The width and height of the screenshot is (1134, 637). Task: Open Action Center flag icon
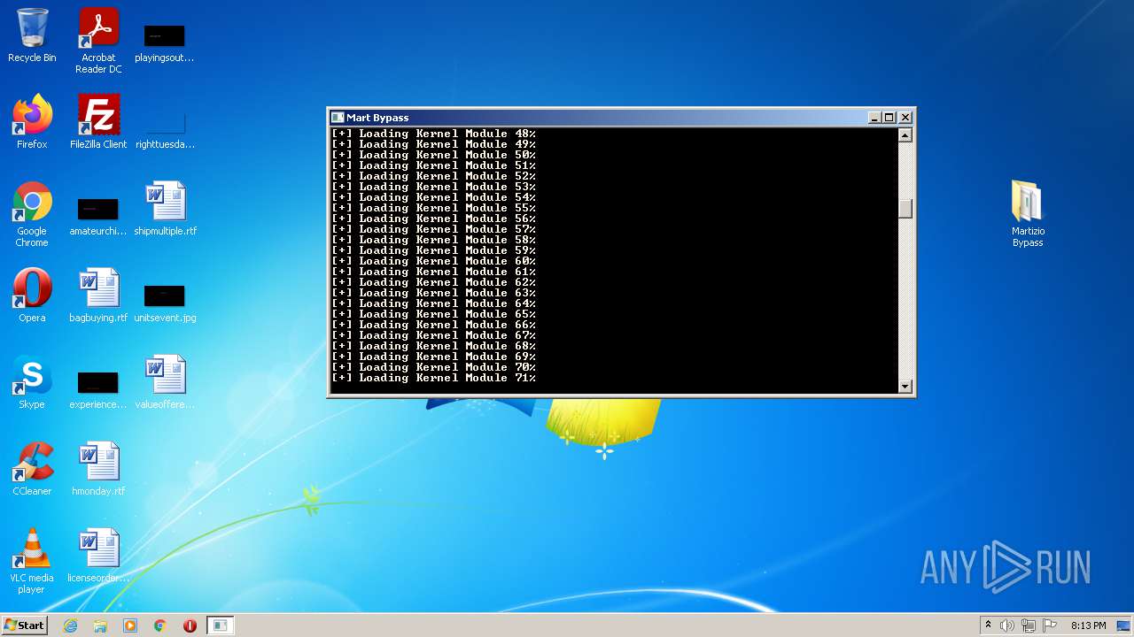coord(1049,625)
